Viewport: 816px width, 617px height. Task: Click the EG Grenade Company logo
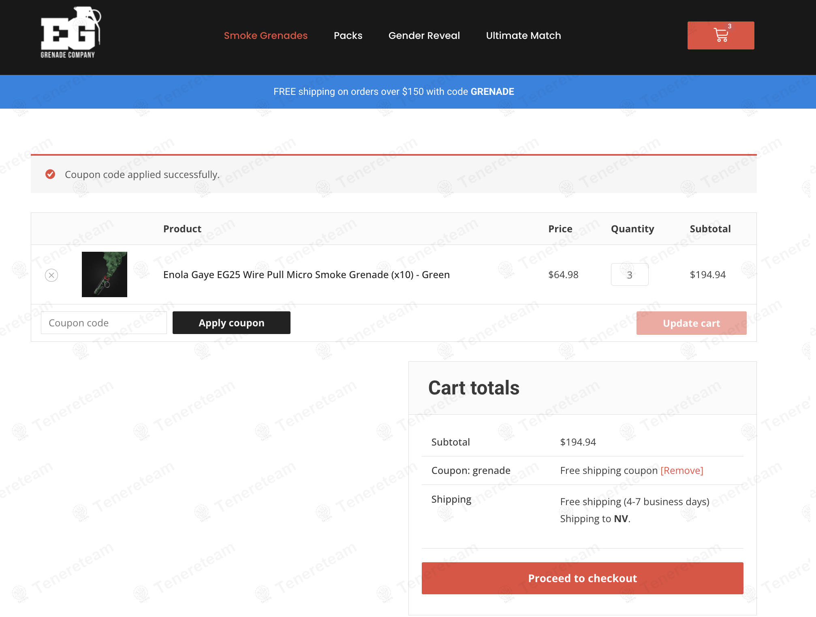click(x=70, y=33)
